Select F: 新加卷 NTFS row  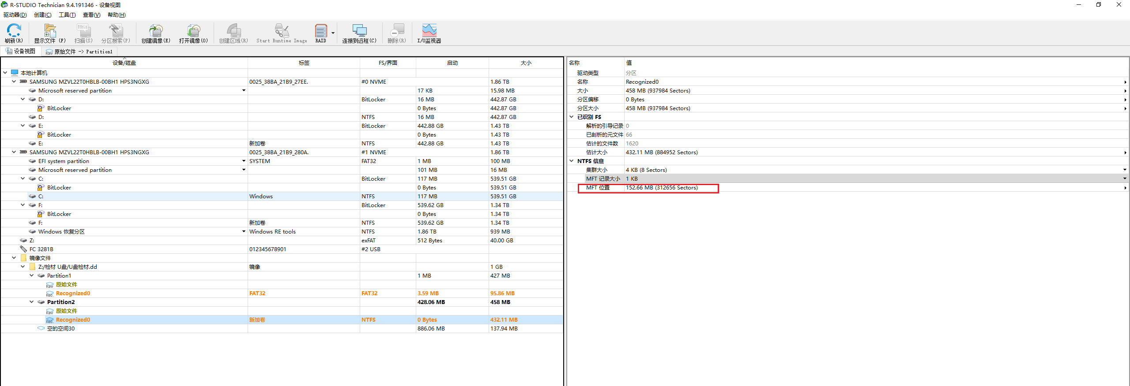(x=282, y=223)
